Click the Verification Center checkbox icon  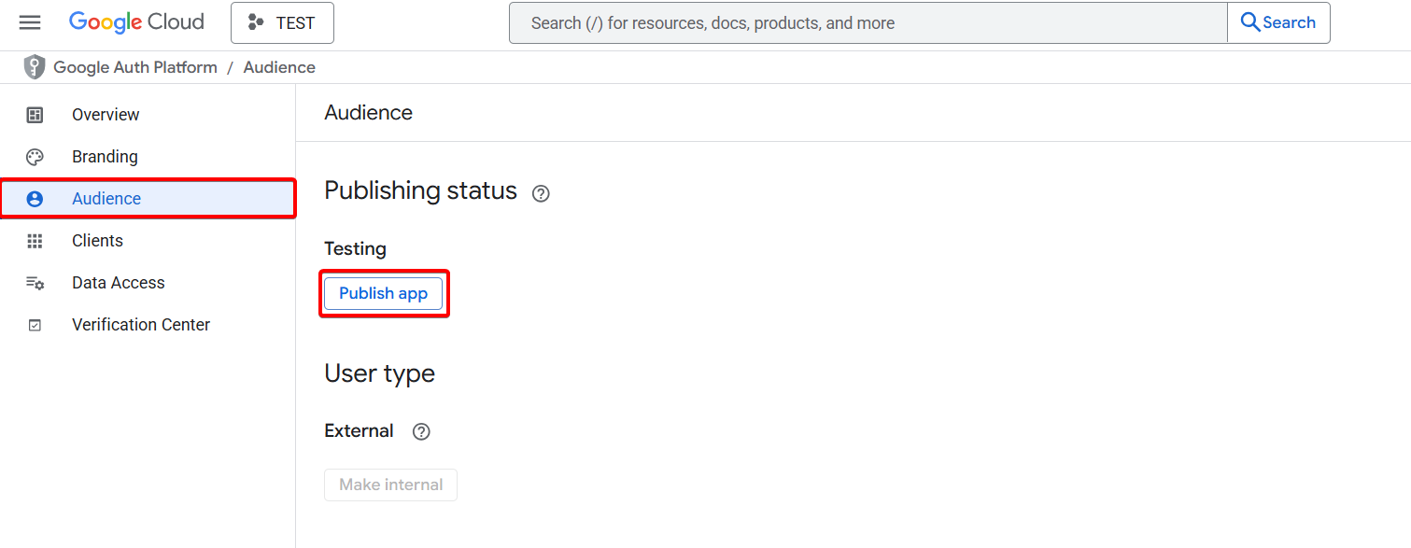point(35,325)
